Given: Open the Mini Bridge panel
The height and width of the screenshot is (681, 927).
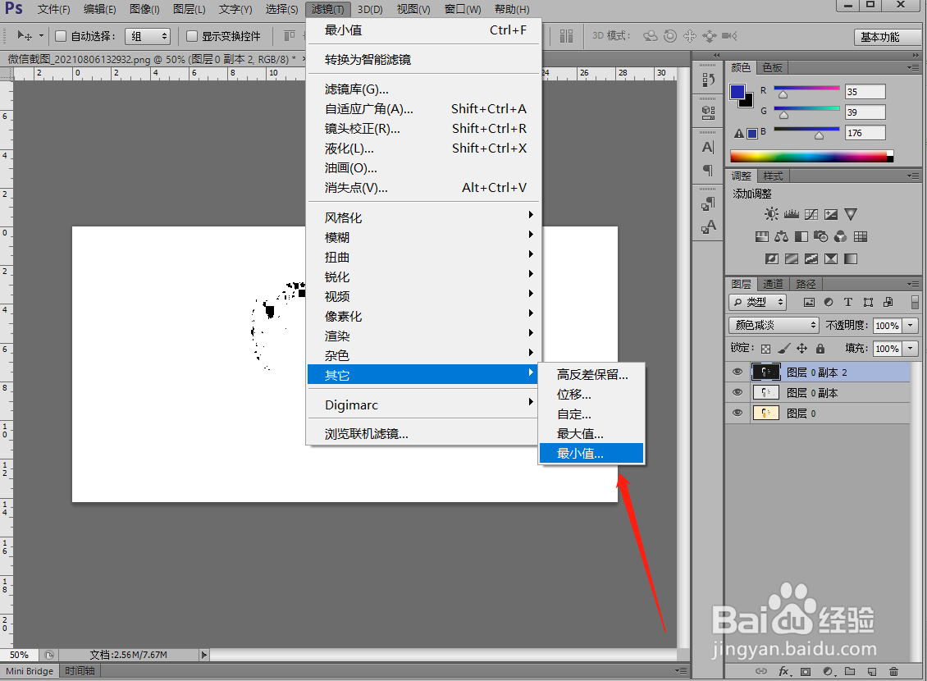Looking at the screenshot, I should coord(30,671).
